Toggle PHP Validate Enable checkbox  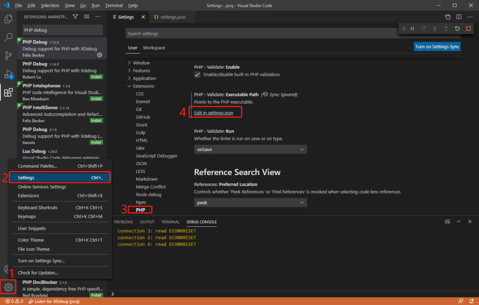pos(197,74)
